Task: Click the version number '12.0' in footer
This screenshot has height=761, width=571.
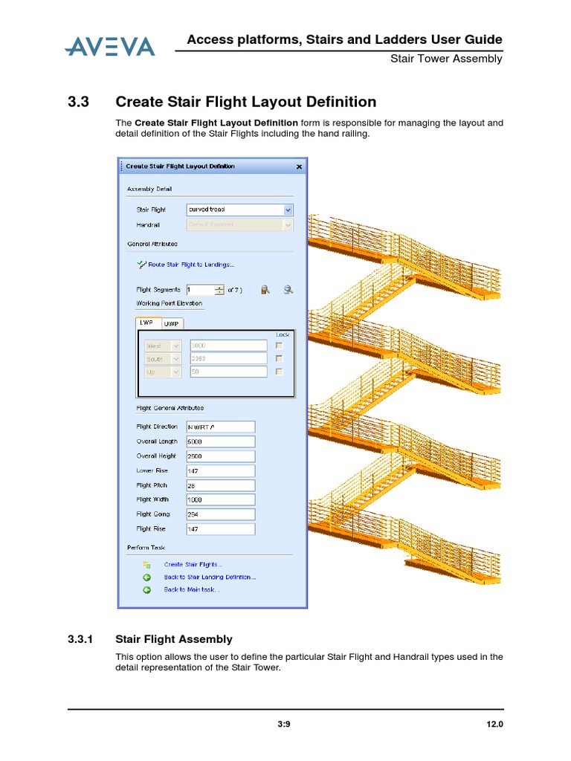Action: point(494,724)
